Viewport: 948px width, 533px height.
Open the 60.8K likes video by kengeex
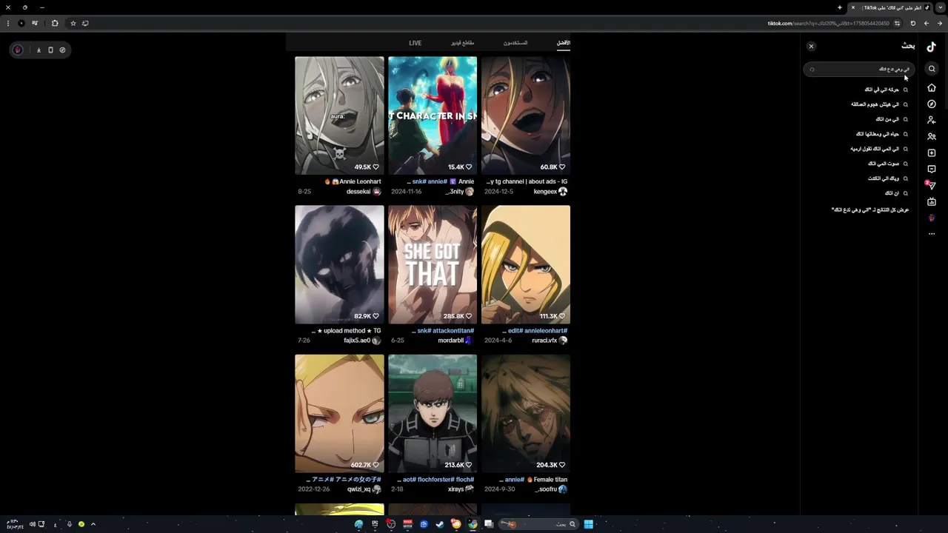click(x=526, y=115)
